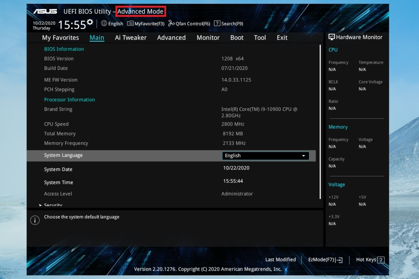Open the My Favorites tab
This screenshot has height=279, width=419.
coord(60,38)
